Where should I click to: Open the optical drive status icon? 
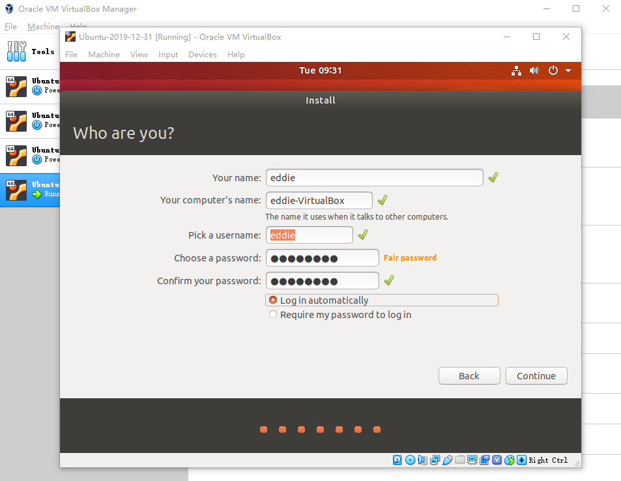411,459
